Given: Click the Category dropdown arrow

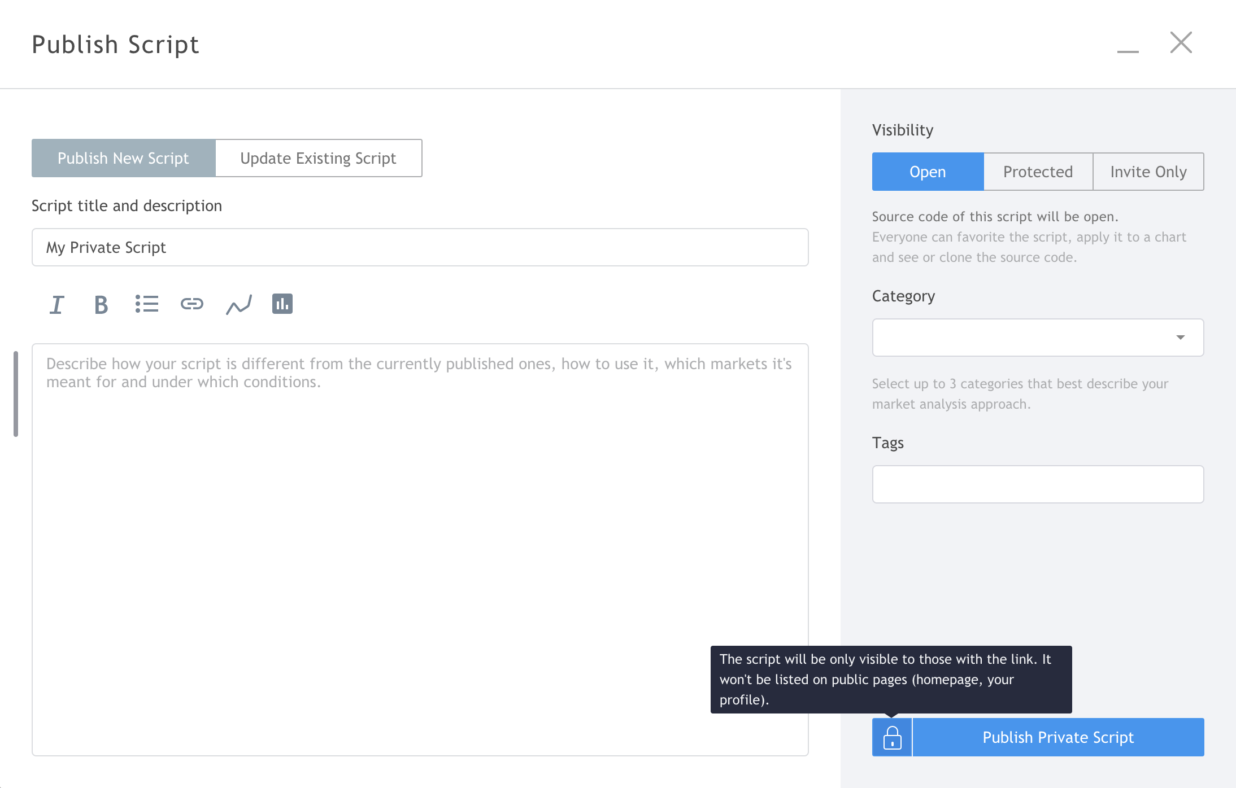Looking at the screenshot, I should [1180, 338].
